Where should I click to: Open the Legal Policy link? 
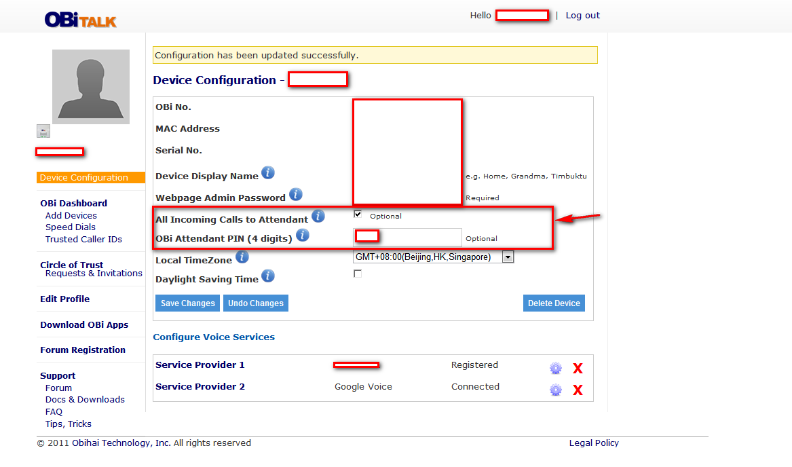point(594,443)
